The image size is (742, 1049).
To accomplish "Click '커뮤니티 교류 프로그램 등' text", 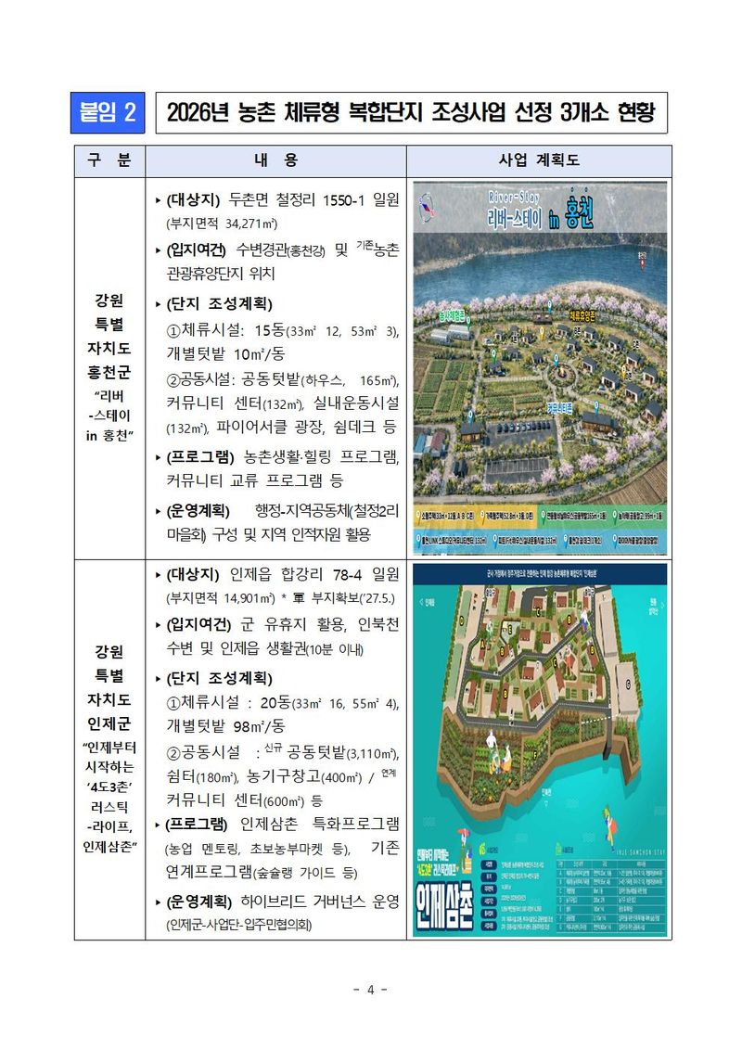I will (x=255, y=480).
